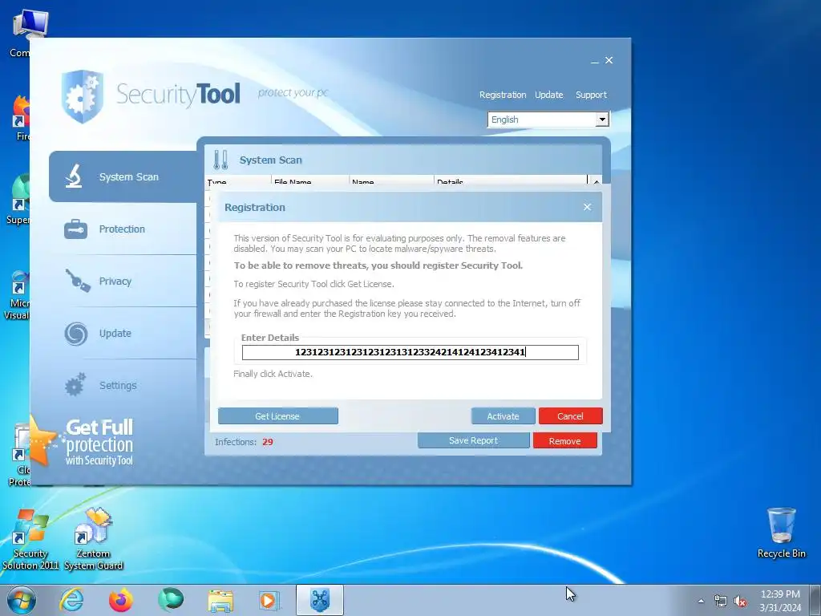The width and height of the screenshot is (821, 616).
Task: Cancel the Registration dialog
Action: click(570, 416)
